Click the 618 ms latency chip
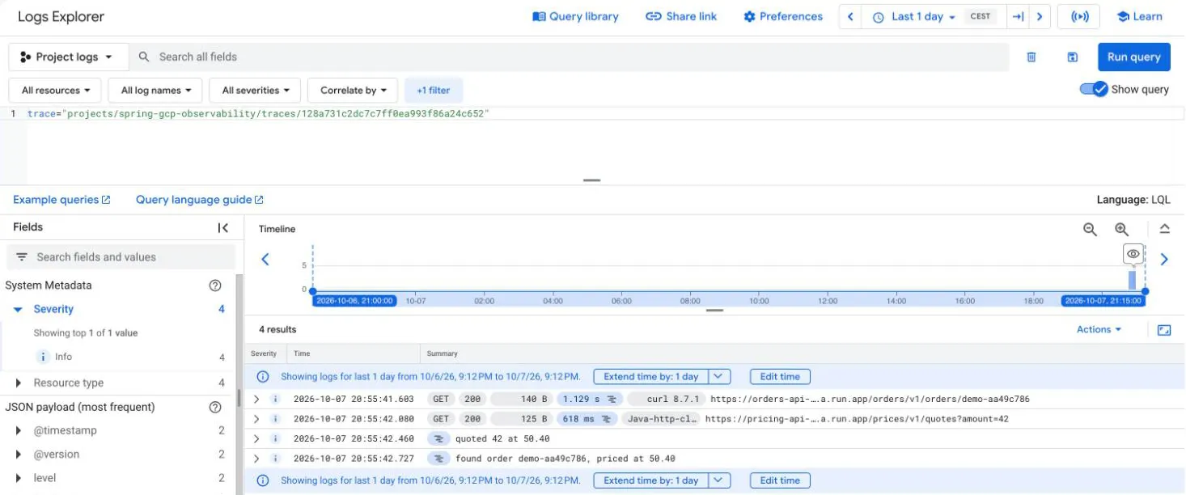This screenshot has height=495, width=1186. click(x=588, y=419)
